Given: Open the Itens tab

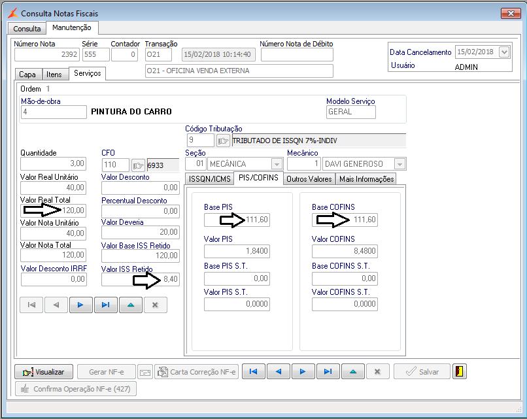Looking at the screenshot, I should pyautogui.click(x=54, y=75).
